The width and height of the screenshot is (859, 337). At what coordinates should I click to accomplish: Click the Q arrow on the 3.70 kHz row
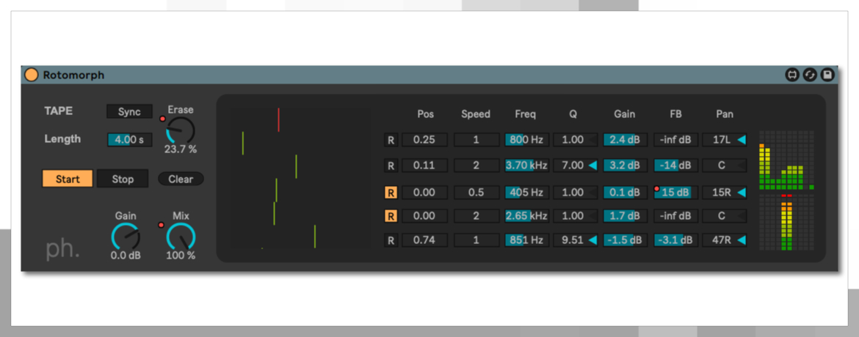point(592,166)
